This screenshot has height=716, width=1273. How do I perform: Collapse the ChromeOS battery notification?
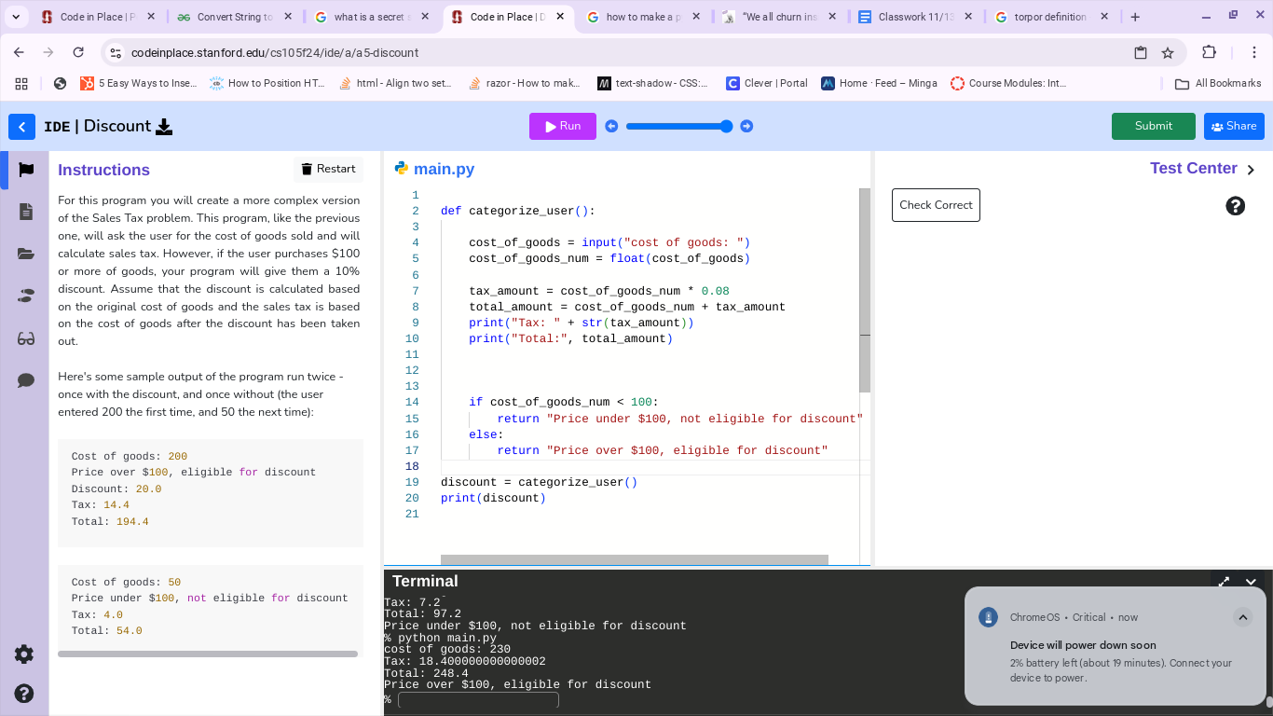pos(1242,617)
